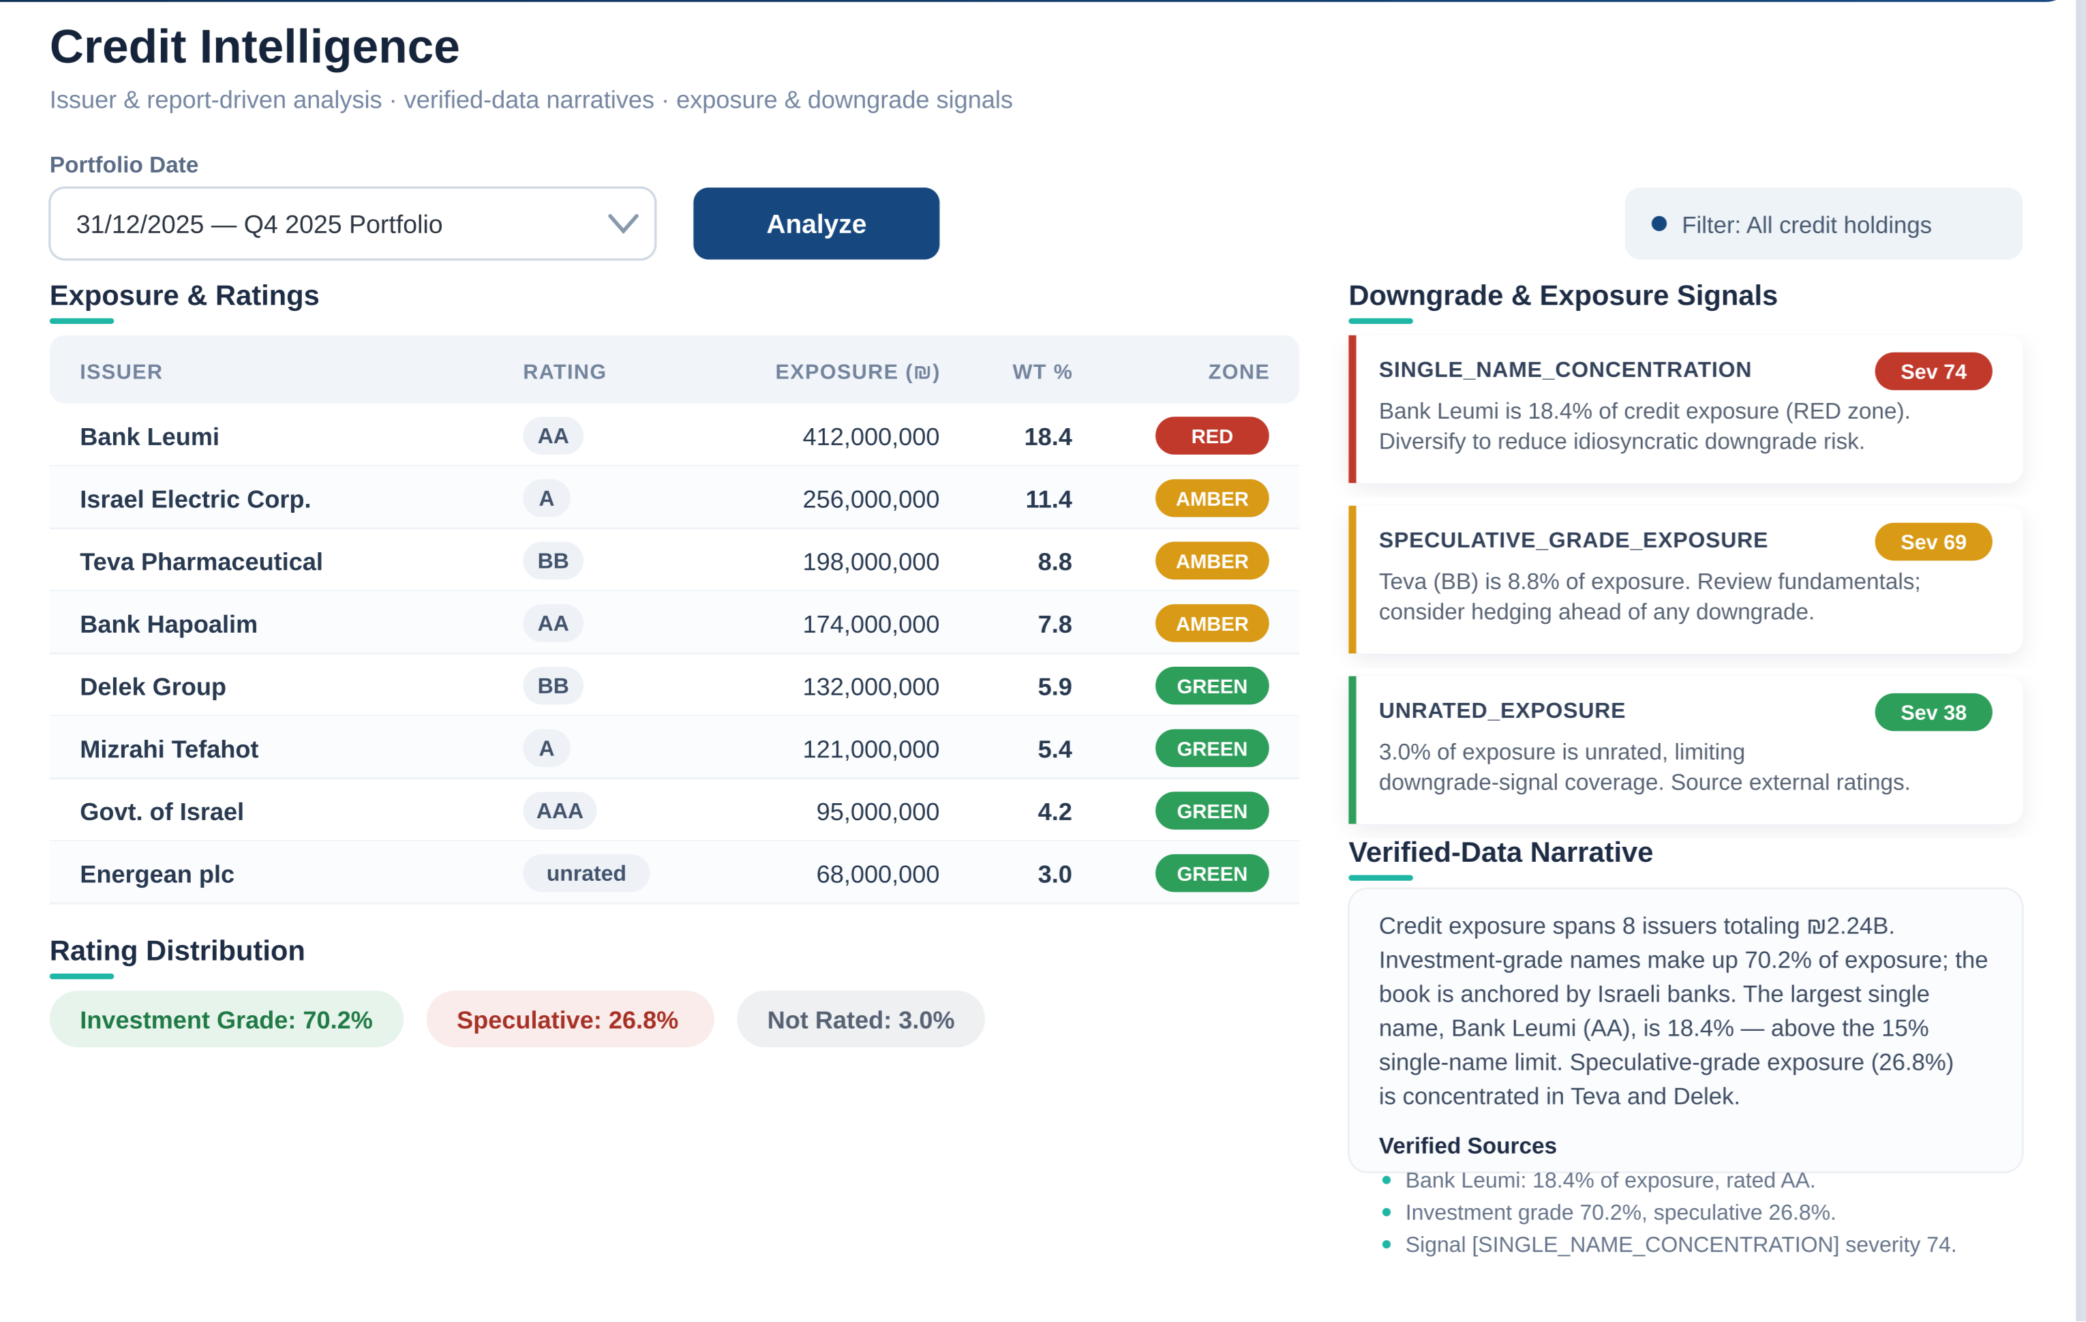Click the 68,000,000 exposure value
This screenshot has width=2086, height=1322.
coord(877,873)
